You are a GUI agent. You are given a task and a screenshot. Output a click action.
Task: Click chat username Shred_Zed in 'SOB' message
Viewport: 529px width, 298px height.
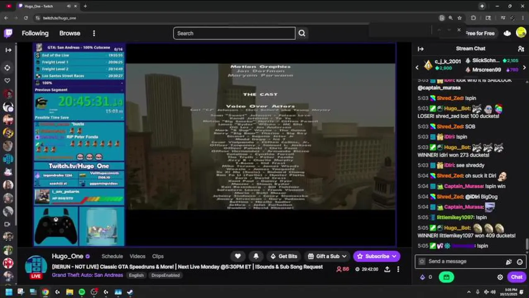coord(450,127)
